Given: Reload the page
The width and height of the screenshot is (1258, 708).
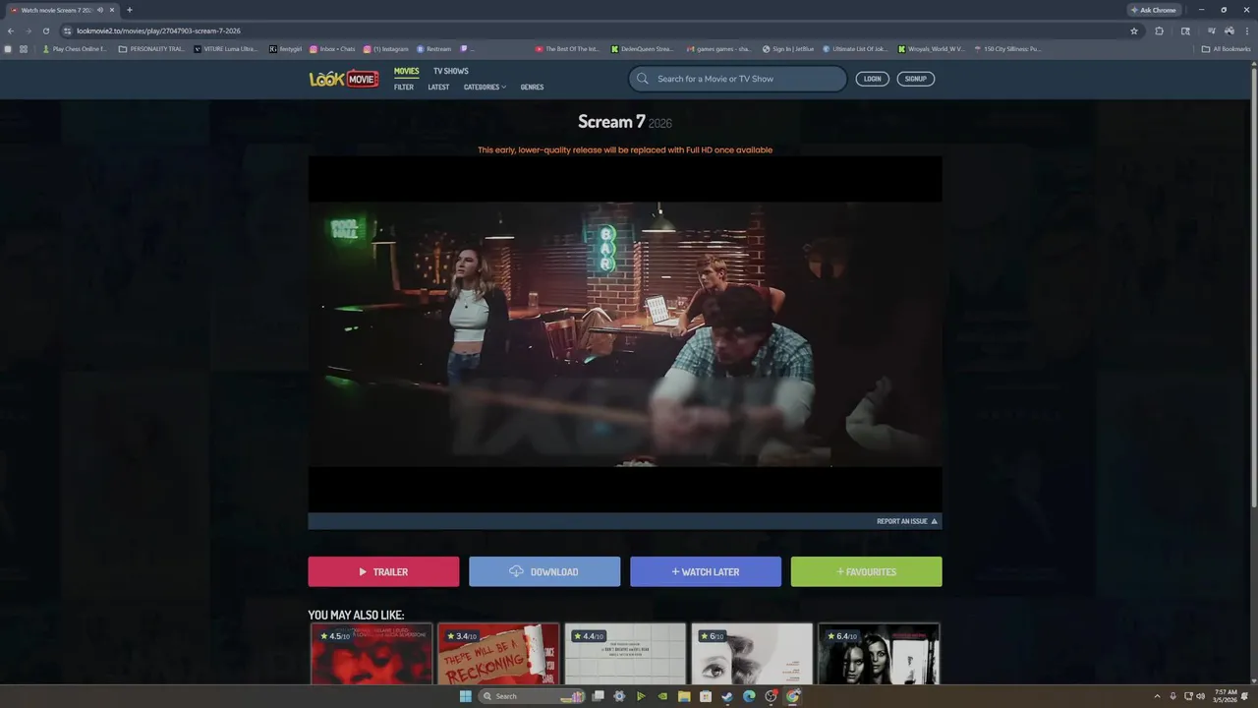Looking at the screenshot, I should tap(45, 30).
